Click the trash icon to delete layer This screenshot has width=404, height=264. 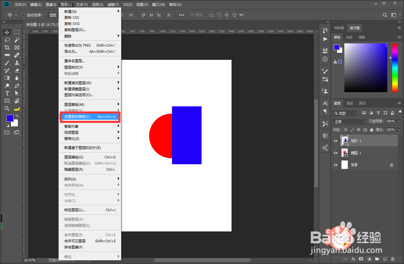coord(393,259)
